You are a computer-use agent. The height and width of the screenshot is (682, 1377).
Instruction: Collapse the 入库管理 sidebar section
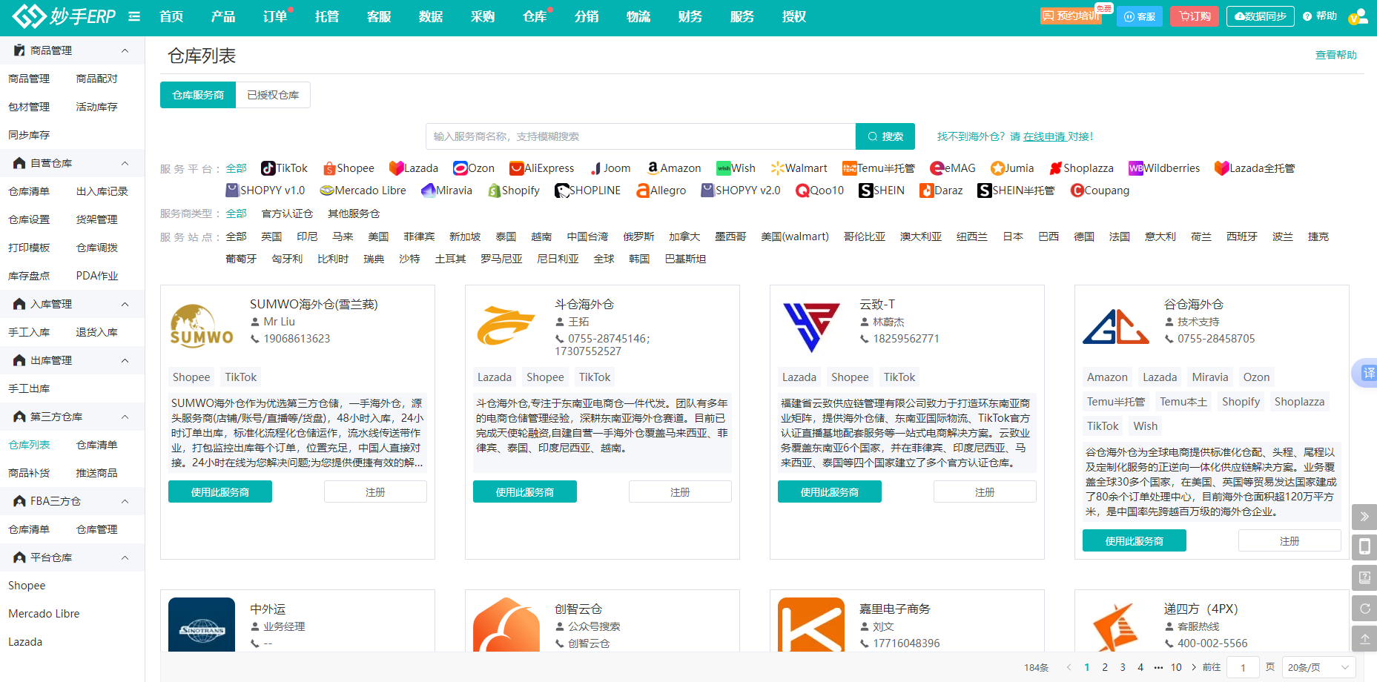[x=125, y=304]
